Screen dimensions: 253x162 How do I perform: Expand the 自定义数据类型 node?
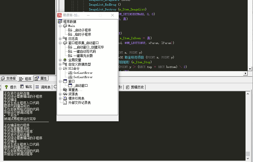(60, 64)
